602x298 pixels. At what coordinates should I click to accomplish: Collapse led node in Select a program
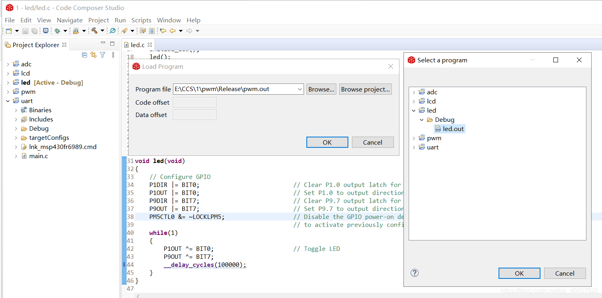point(414,110)
